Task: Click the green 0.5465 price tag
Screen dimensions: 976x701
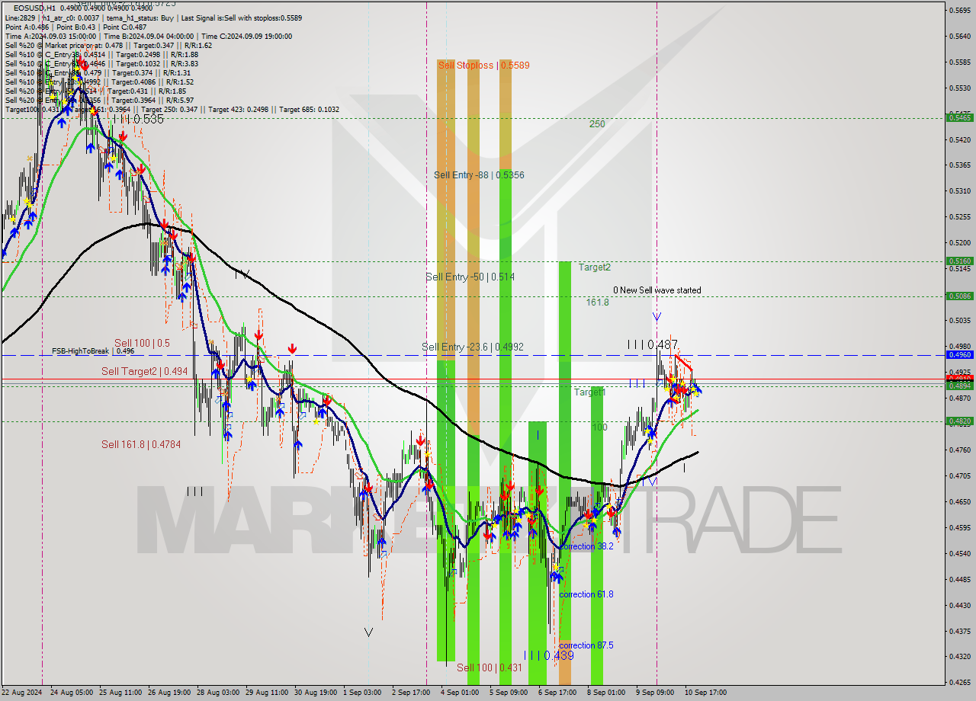Action: pyautogui.click(x=959, y=117)
